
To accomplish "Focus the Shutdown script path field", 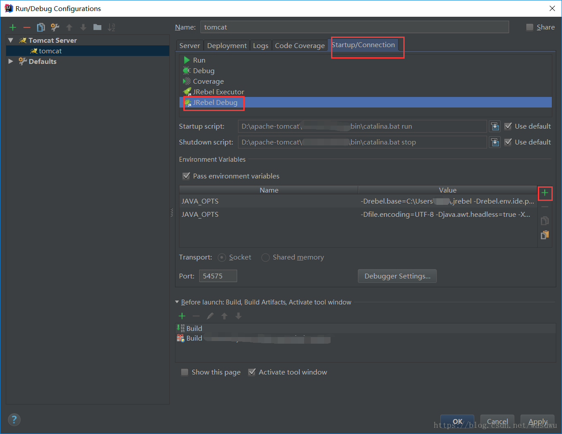I will [362, 142].
